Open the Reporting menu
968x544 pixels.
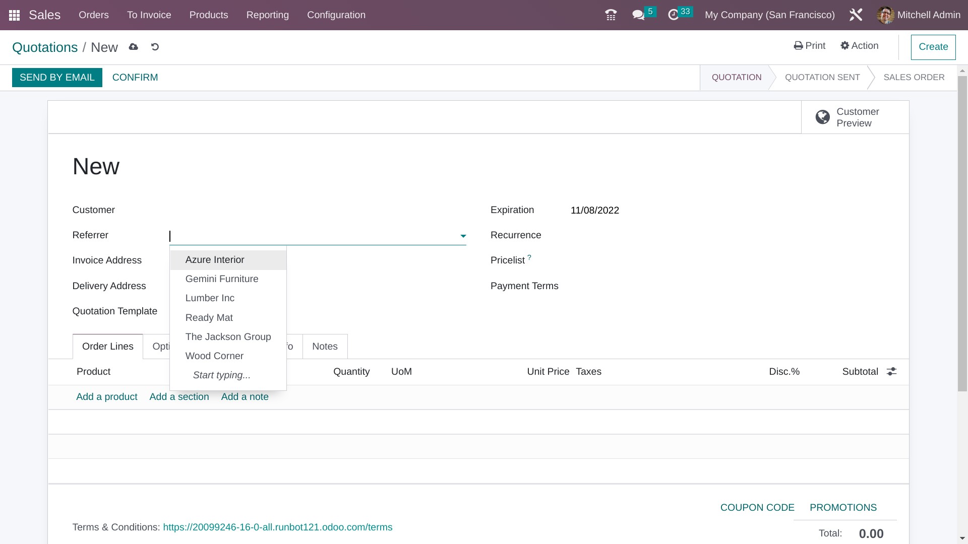point(268,15)
